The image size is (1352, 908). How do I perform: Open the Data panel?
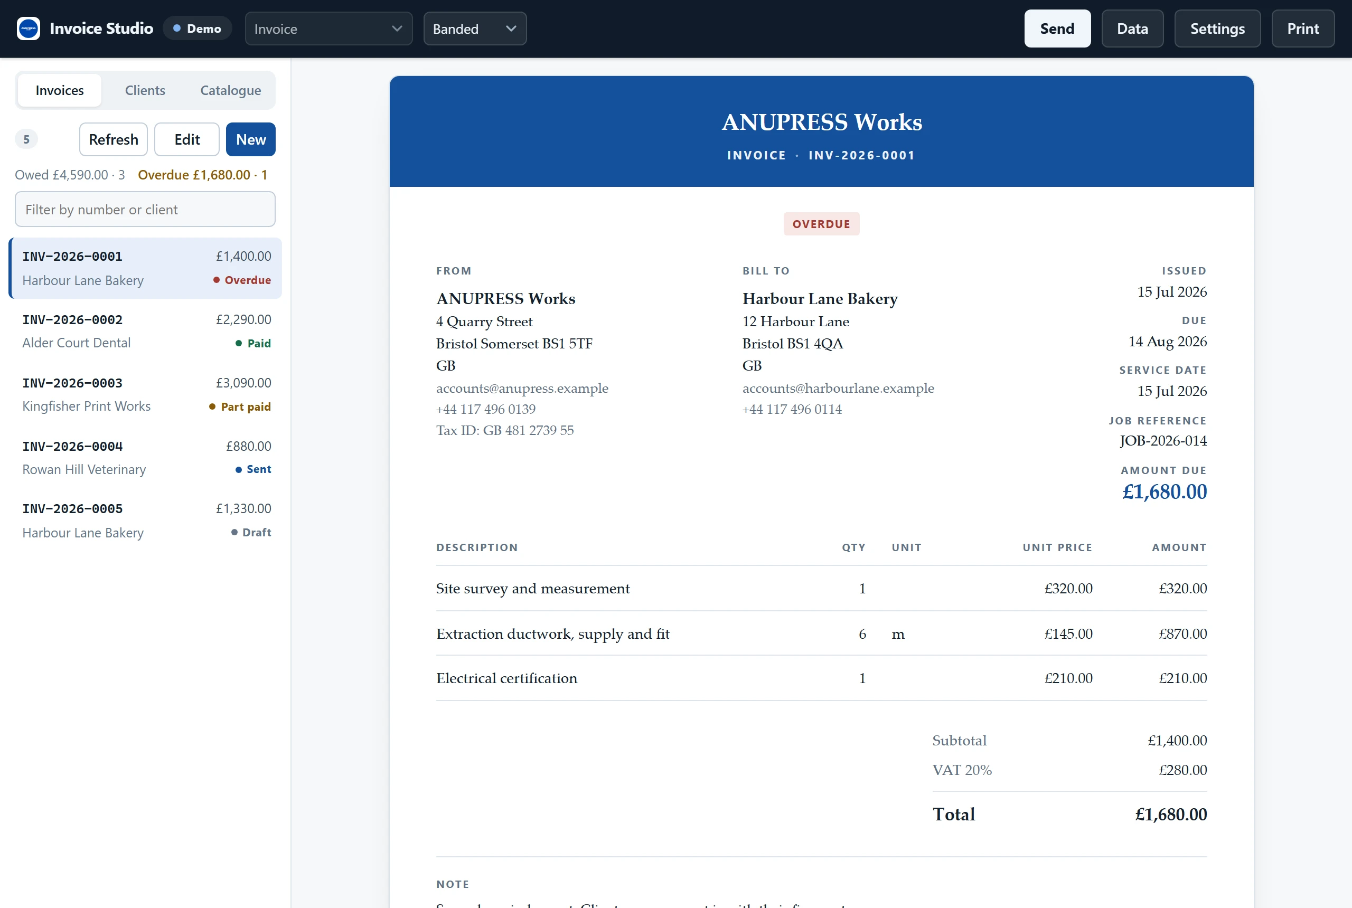click(x=1132, y=29)
